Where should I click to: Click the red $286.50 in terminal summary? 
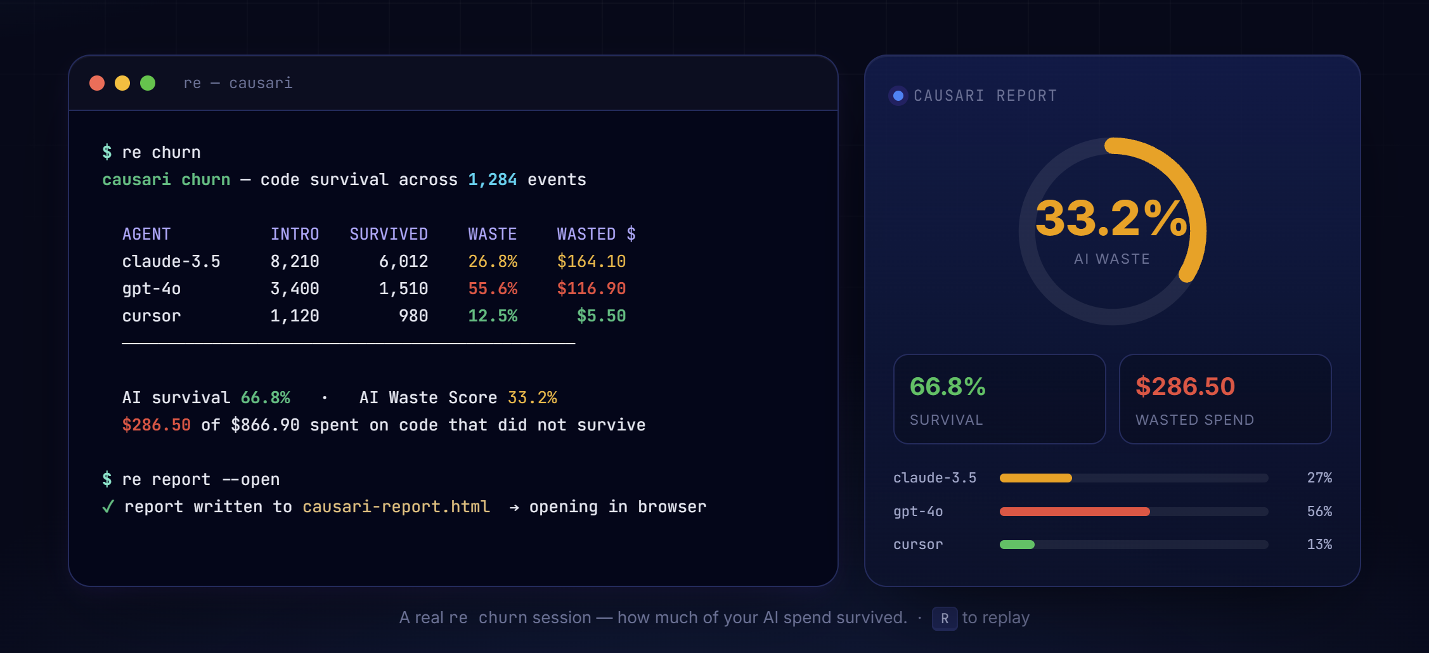pos(156,425)
